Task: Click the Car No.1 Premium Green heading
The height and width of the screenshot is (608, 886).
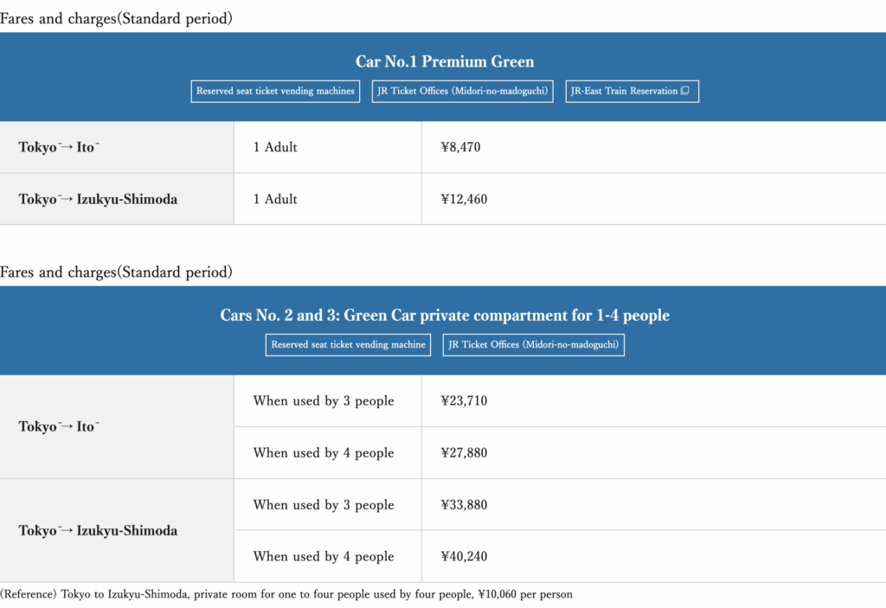Action: tap(445, 61)
